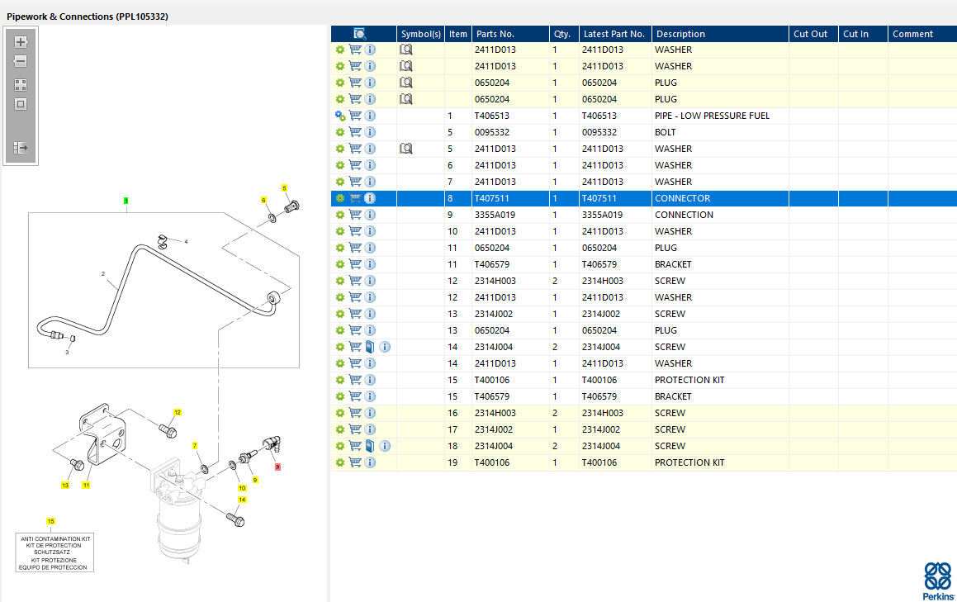Click gear icon for item 10 WASHER
Screen dimensions: 957x602
340,230
